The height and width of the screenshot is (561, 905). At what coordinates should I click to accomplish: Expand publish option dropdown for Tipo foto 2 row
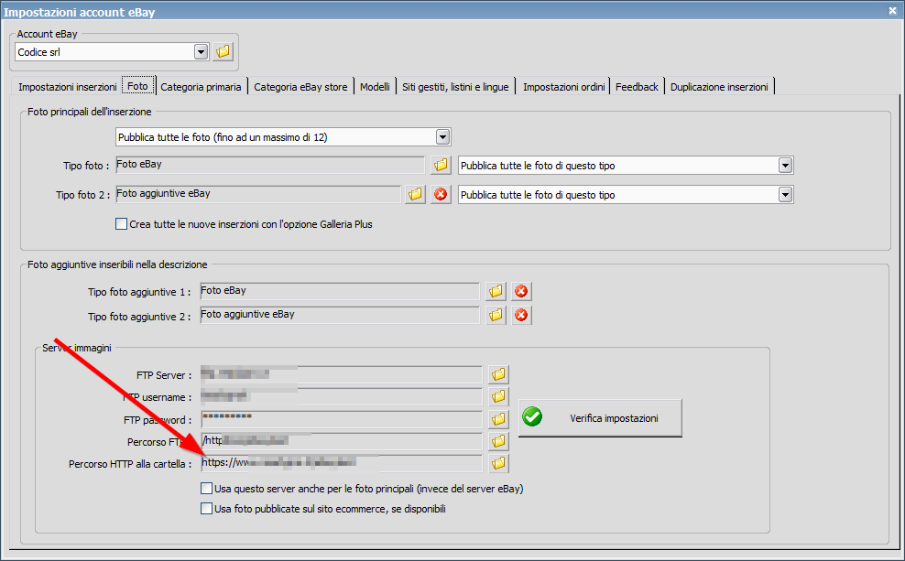tap(785, 195)
